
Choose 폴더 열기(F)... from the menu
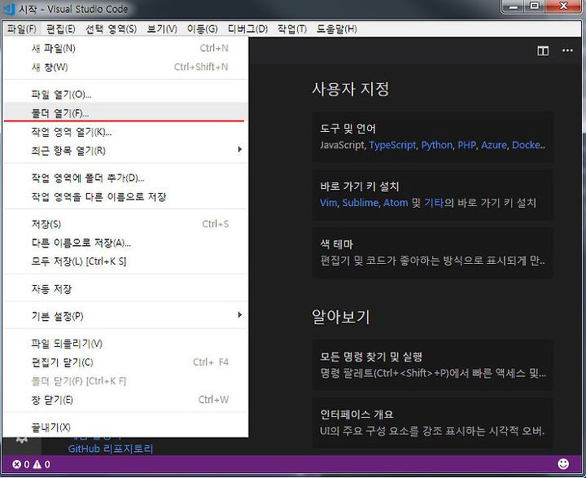125,112
